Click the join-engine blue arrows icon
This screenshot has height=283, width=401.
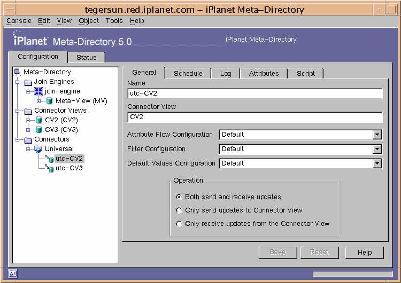[x=38, y=91]
